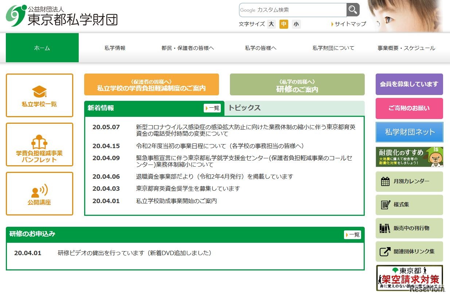Select the 販売中の刊行物 books icon
Image resolution: width=450 pixels, height=297 pixels.
point(384,228)
